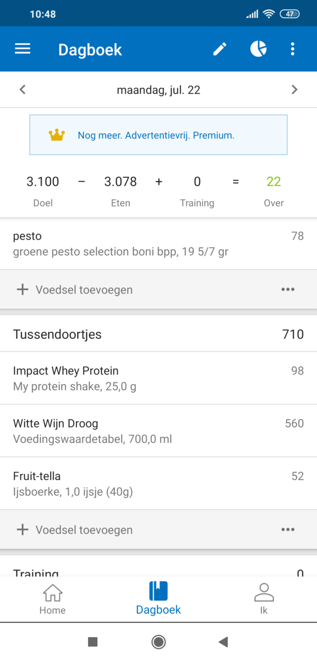This screenshot has width=317, height=661.
Task: Open the three-dot overflow menu
Action: tap(293, 48)
